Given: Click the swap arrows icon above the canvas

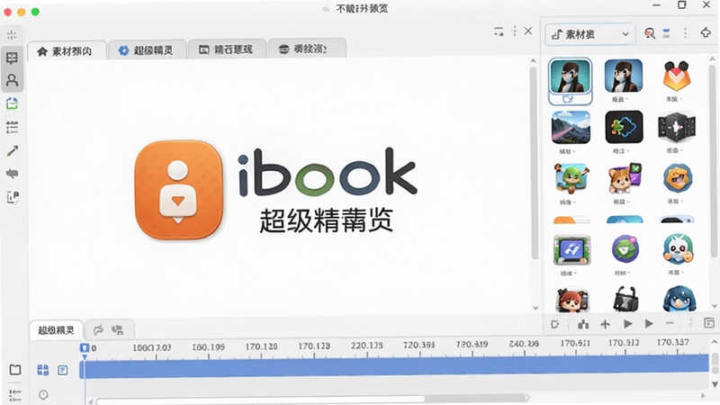Looking at the screenshot, I should 499,31.
